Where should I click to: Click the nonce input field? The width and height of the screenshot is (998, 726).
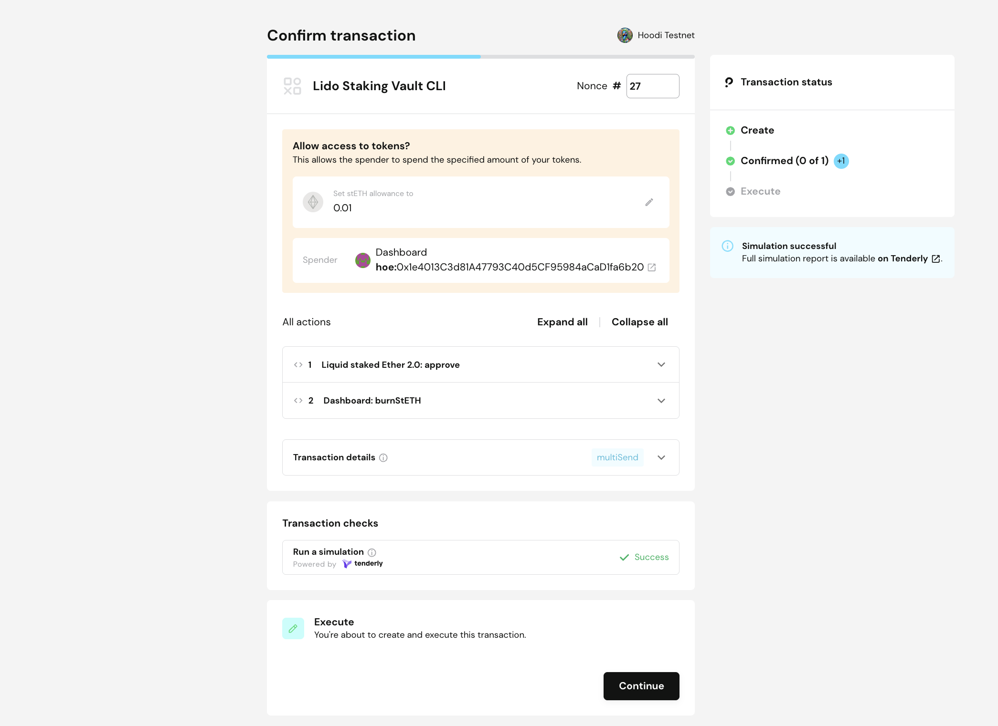pyautogui.click(x=652, y=86)
